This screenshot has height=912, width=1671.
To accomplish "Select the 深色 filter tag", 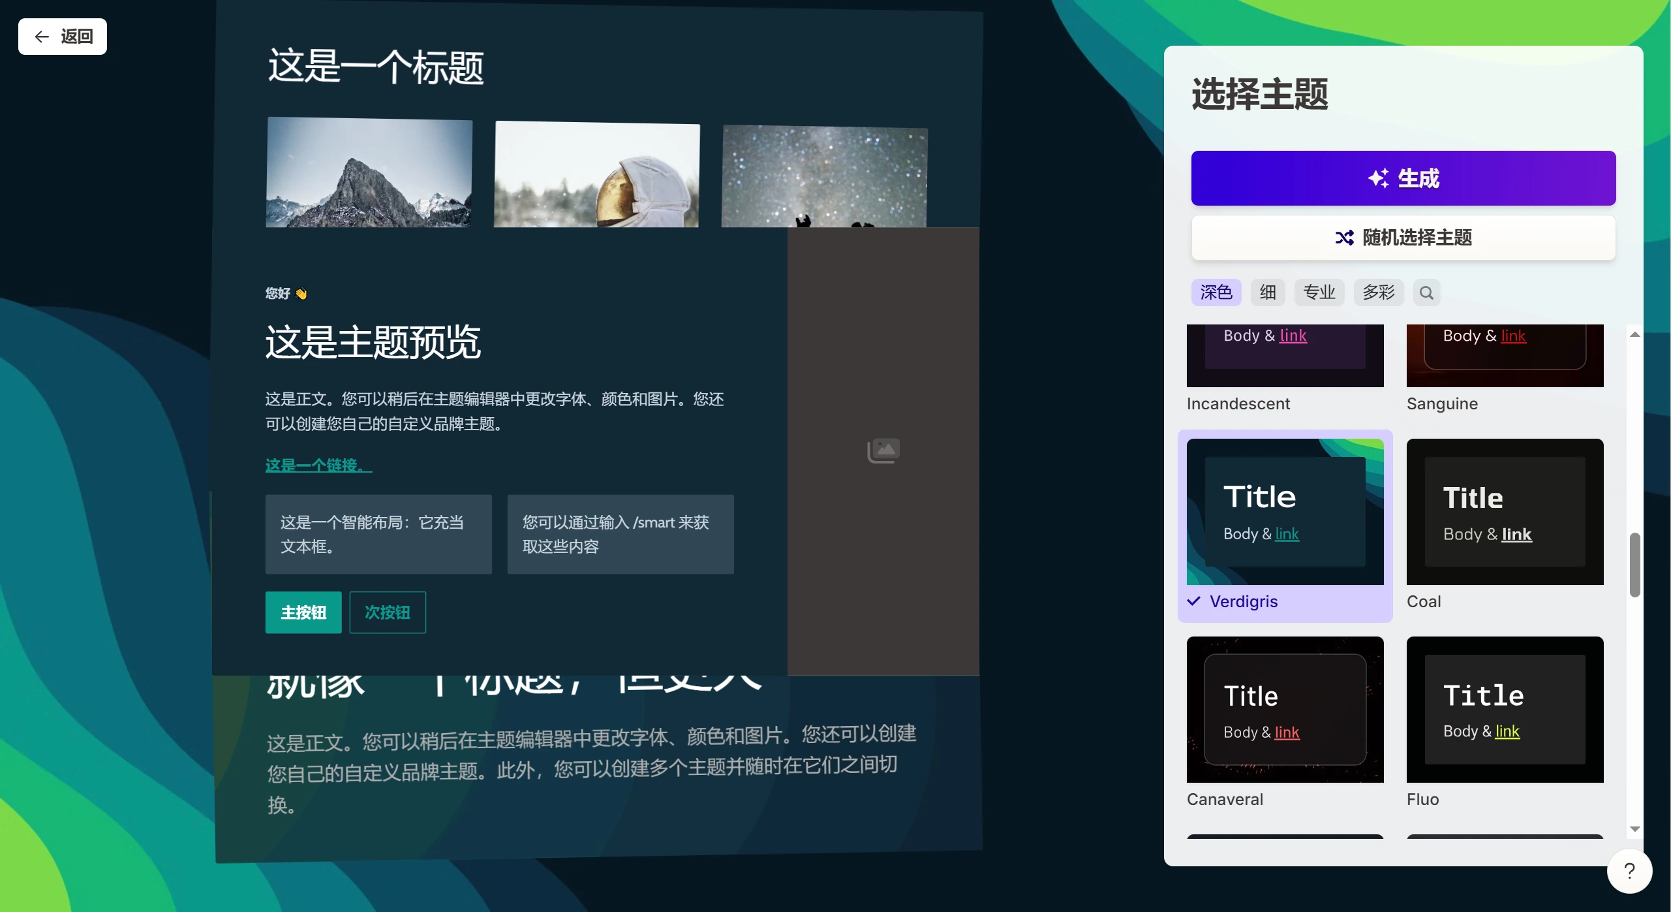I will coord(1216,292).
